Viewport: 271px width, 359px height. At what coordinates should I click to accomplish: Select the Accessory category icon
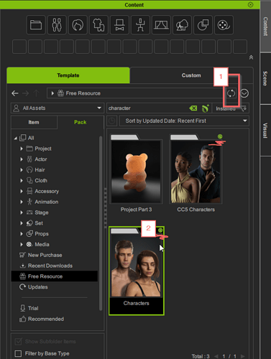(x=119, y=25)
